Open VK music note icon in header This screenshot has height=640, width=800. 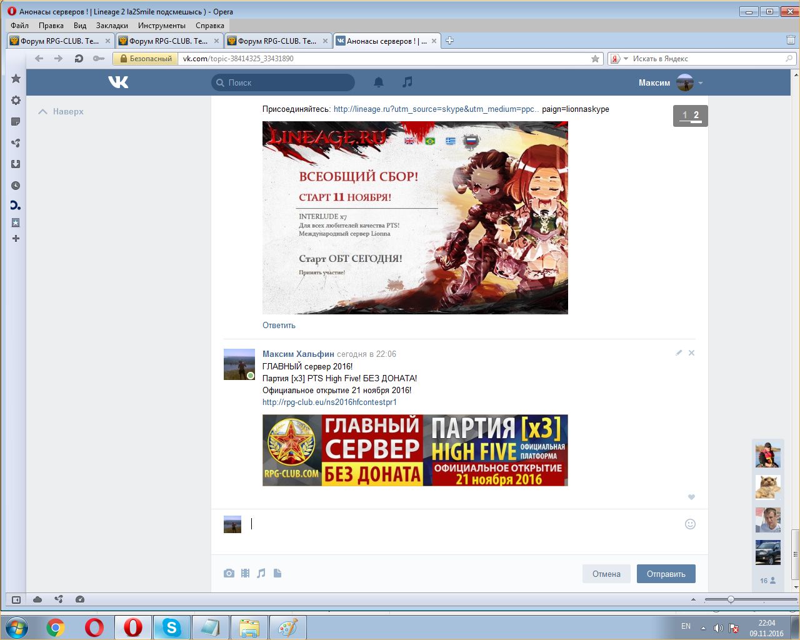tap(407, 82)
